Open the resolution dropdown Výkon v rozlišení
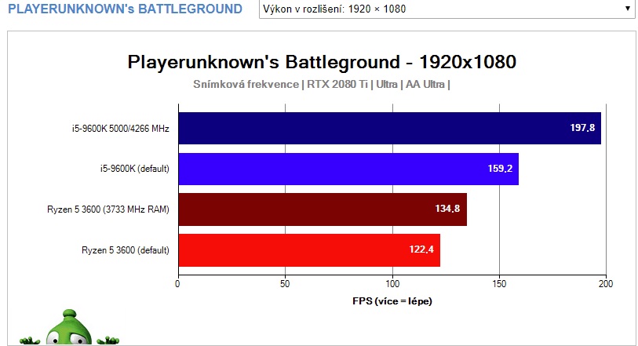The image size is (638, 346). coord(447,9)
